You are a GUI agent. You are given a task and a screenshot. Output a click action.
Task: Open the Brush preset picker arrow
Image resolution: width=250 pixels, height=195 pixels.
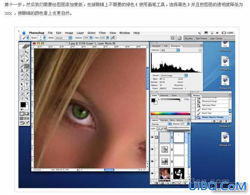(44, 38)
